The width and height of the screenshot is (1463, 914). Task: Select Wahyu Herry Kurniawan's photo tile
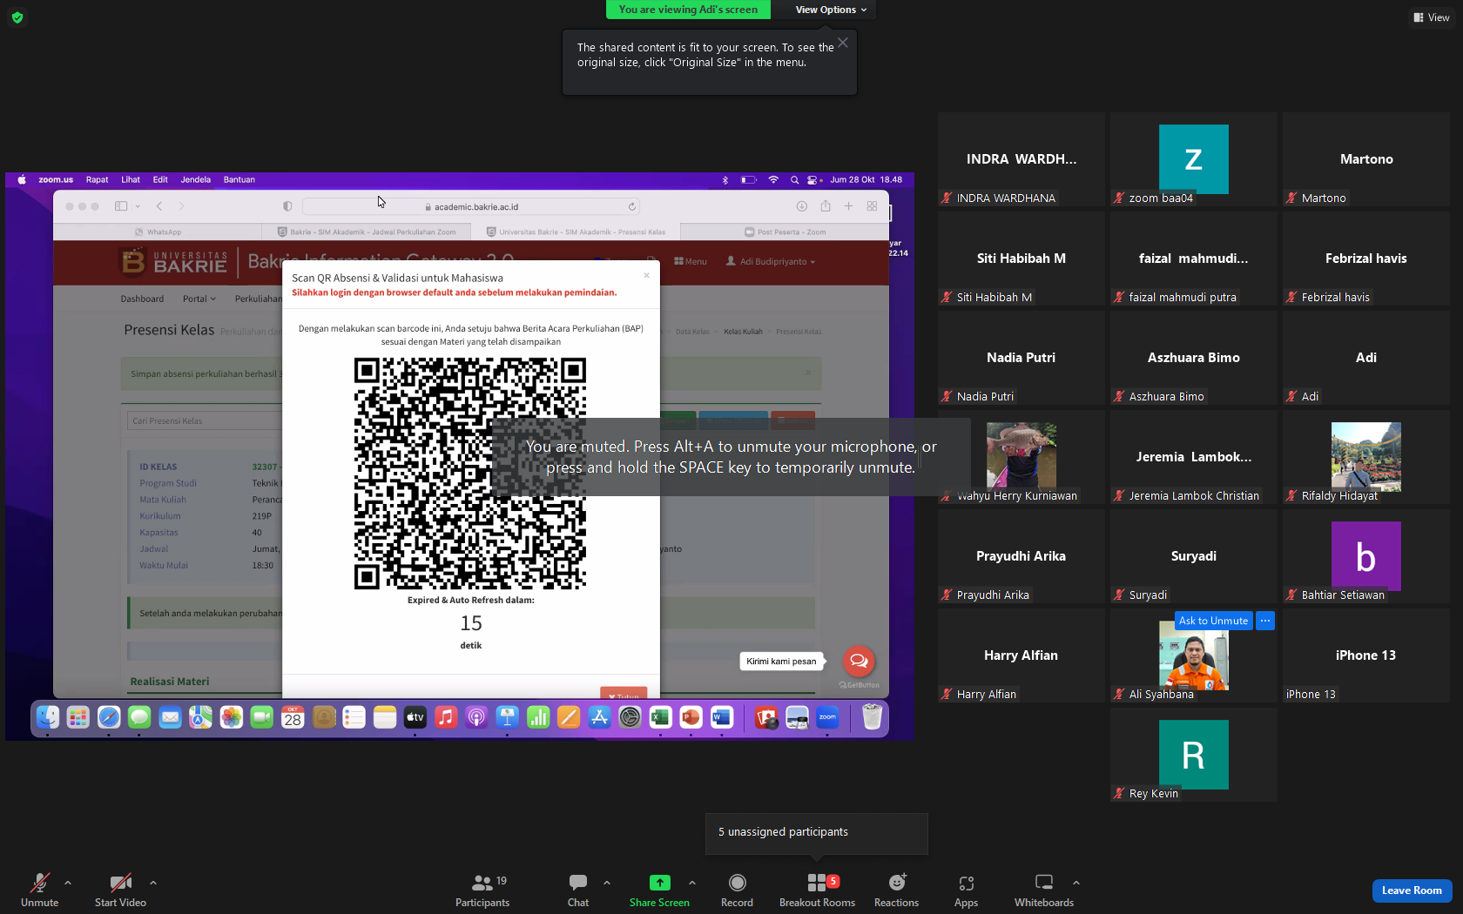[x=1021, y=455]
